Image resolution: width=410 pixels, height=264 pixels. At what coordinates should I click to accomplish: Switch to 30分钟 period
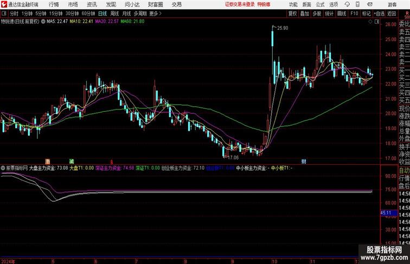[72, 14]
